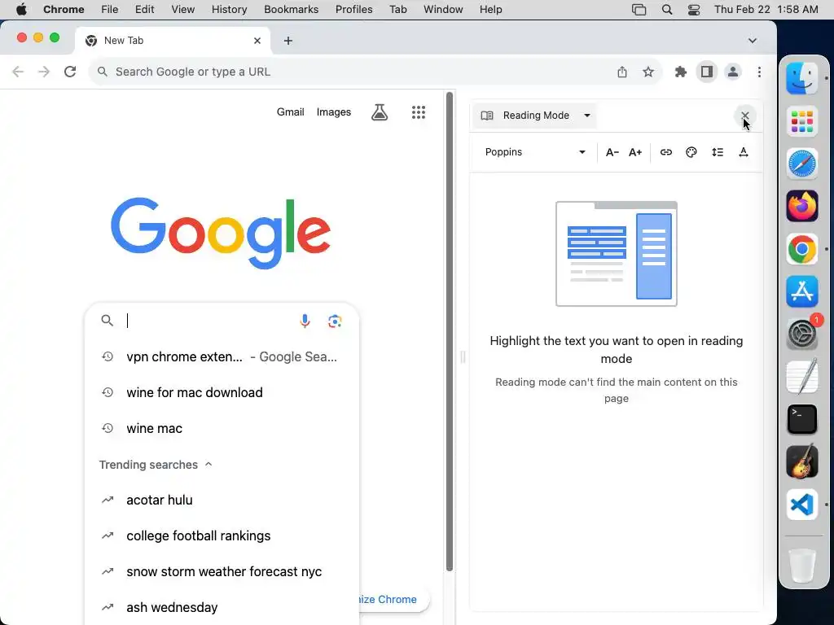Open Gmail link

point(291,112)
